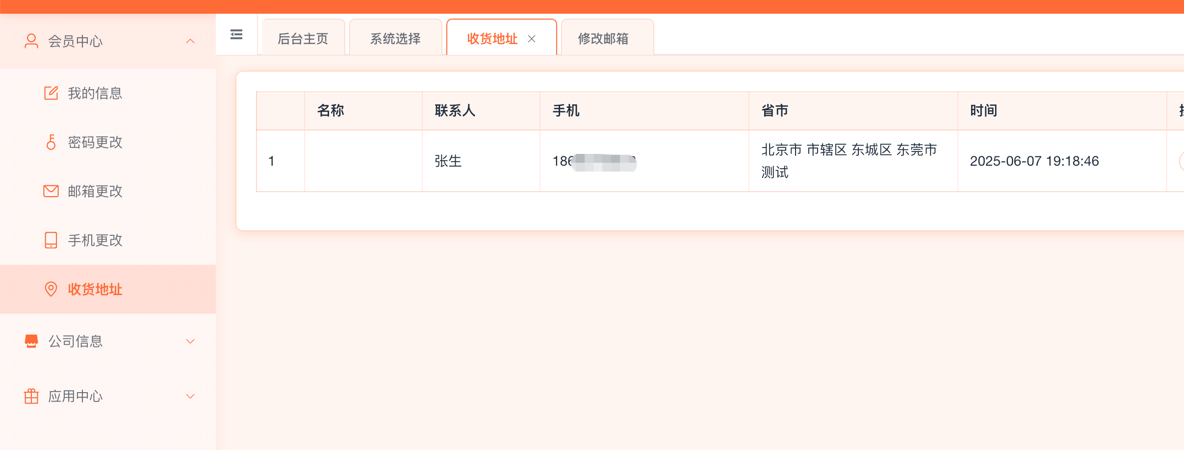
Task: Open the 修改邮箱 tab
Action: coord(603,39)
